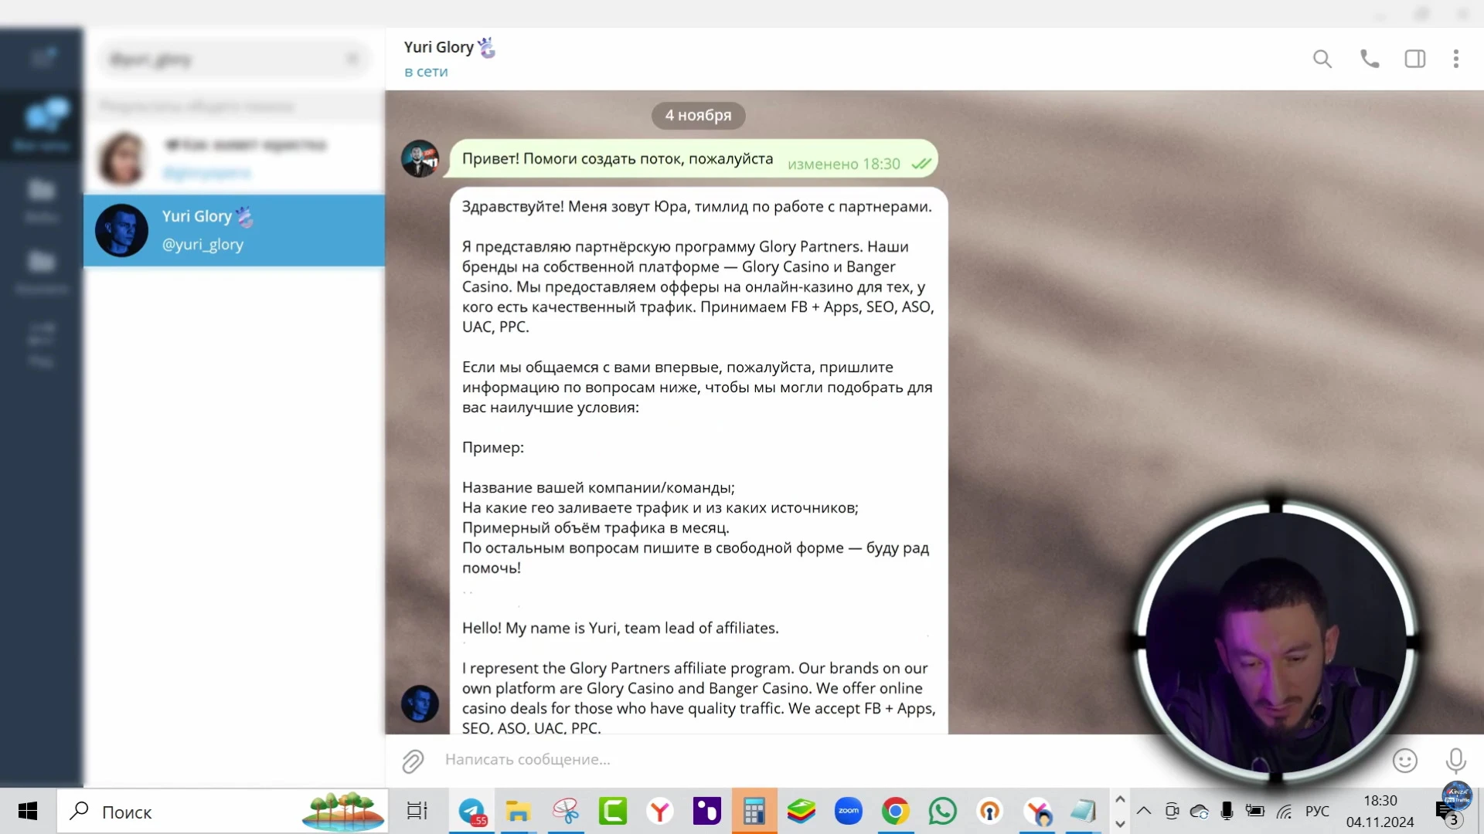This screenshot has height=834, width=1484.
Task: Clear the sidebar search field
Action: [x=352, y=59]
